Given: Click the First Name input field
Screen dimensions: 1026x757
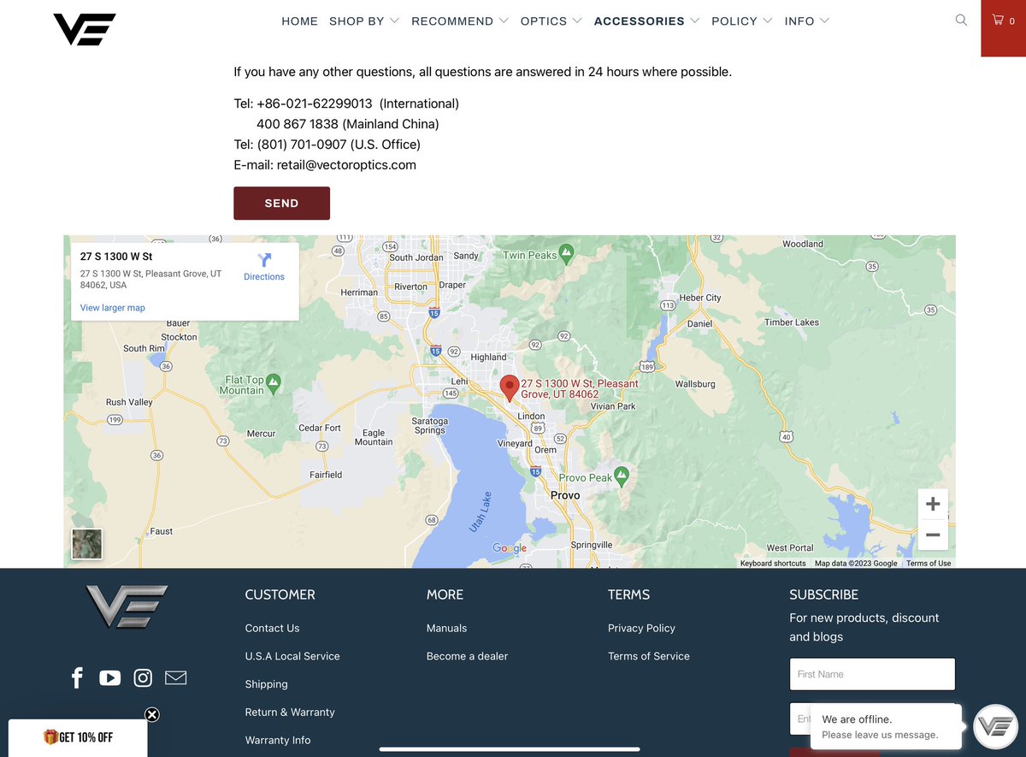Looking at the screenshot, I should 872,674.
